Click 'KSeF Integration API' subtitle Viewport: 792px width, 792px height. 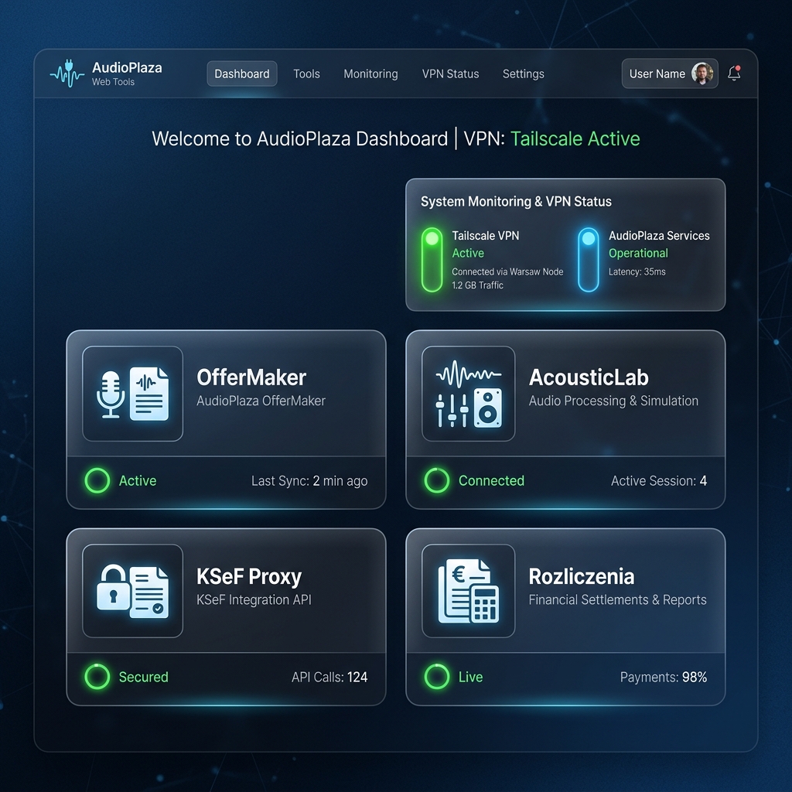point(254,600)
